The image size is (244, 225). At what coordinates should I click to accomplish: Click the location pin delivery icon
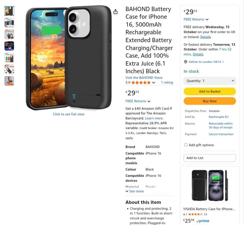pyautogui.click(x=186, y=62)
